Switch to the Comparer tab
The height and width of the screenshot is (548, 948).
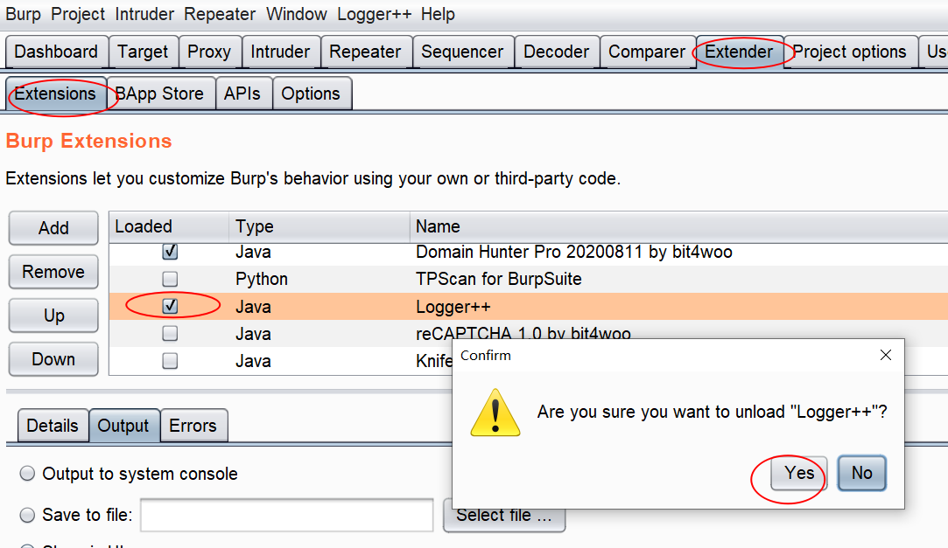tap(647, 52)
